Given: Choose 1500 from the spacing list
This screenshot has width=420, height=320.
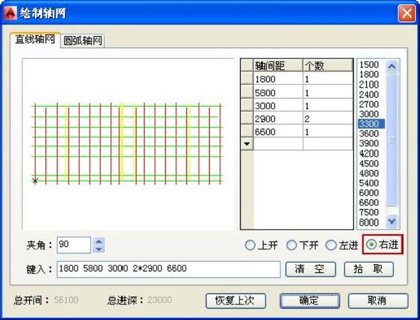Looking at the screenshot, I should [371, 65].
